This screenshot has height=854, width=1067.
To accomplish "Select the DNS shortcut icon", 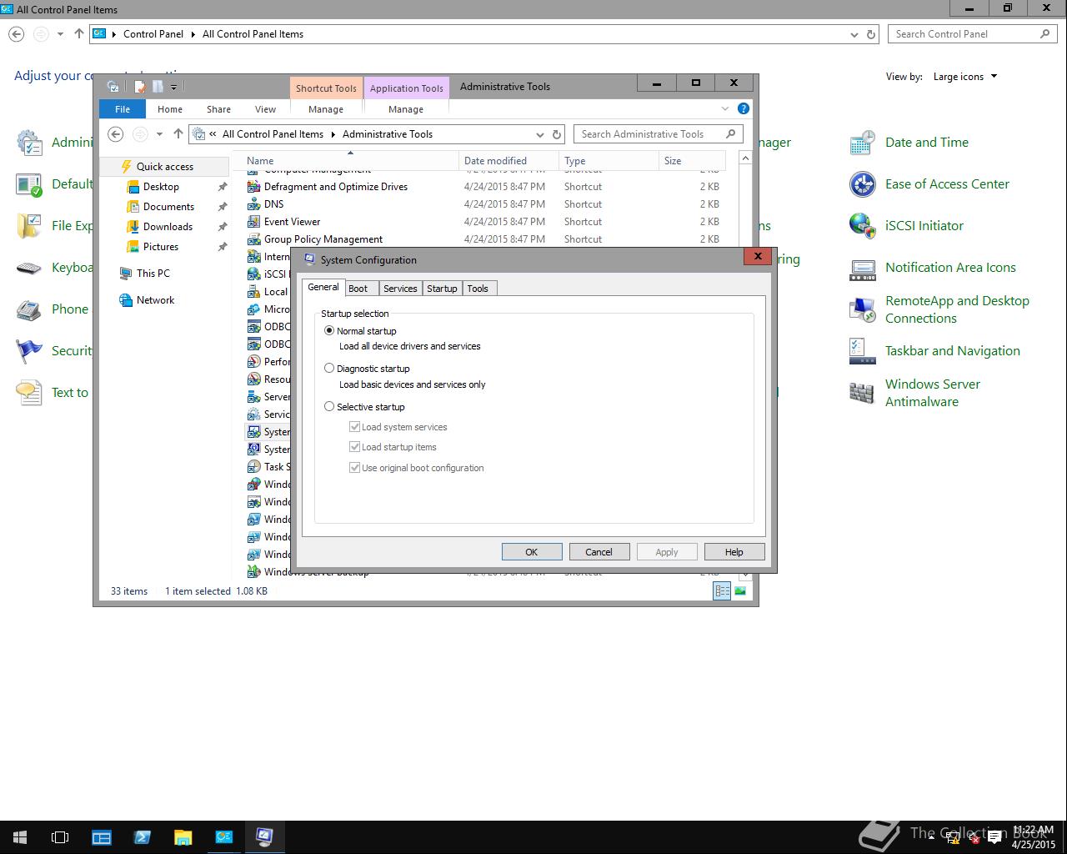I will pyautogui.click(x=254, y=204).
